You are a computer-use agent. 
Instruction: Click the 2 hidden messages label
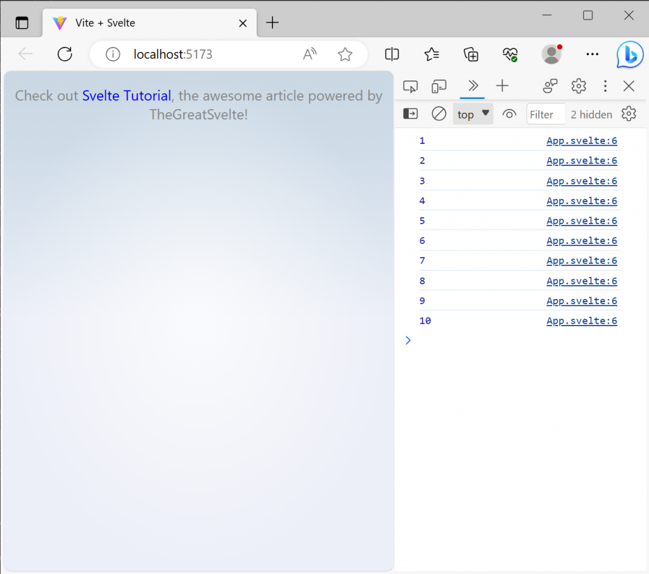(x=591, y=115)
